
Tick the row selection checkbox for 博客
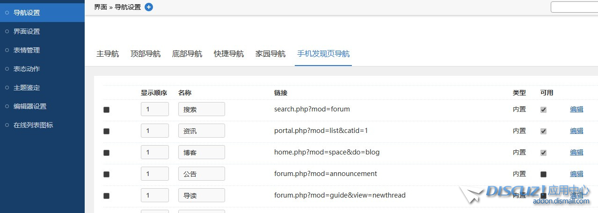pos(106,153)
